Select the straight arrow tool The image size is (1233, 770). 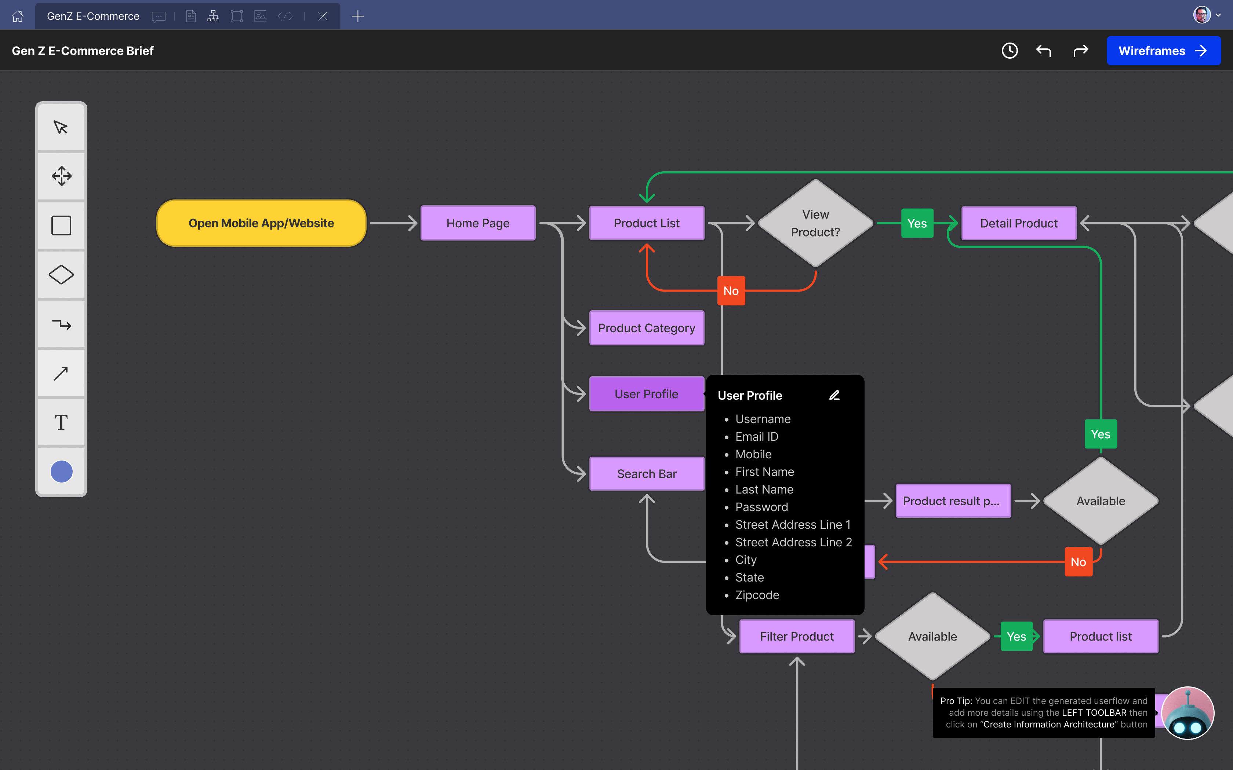coord(61,373)
